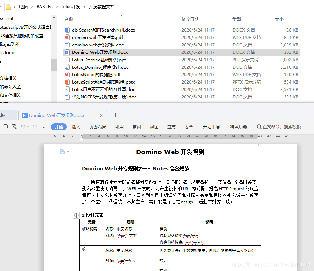The height and width of the screenshot is (271, 314).
Task: Open the 安全 ribbon tab
Action: click(189, 127)
